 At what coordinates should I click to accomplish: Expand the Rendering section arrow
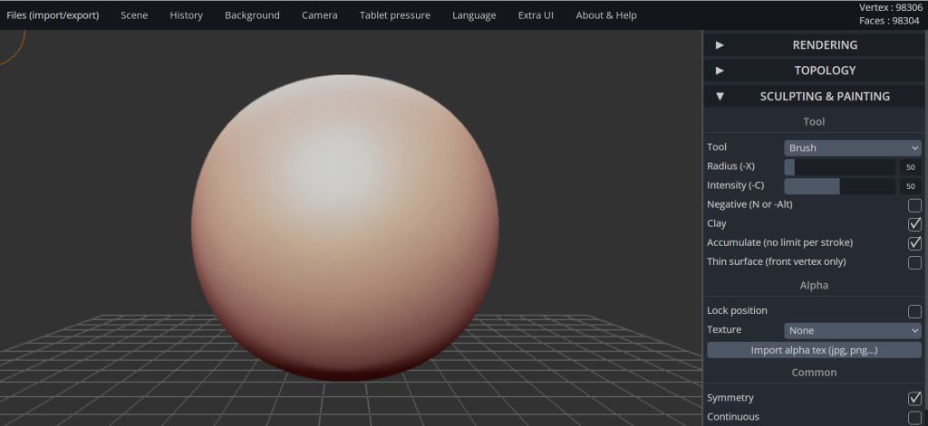720,45
